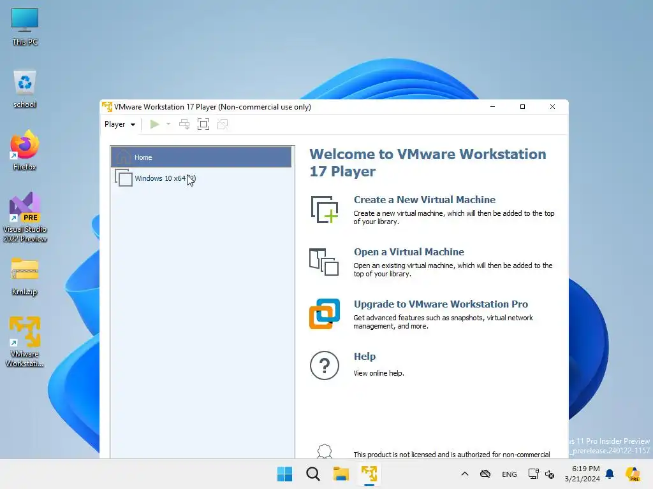653x489 pixels.
Task: Select the Krnl.zip file on desktop
Action: point(25,276)
